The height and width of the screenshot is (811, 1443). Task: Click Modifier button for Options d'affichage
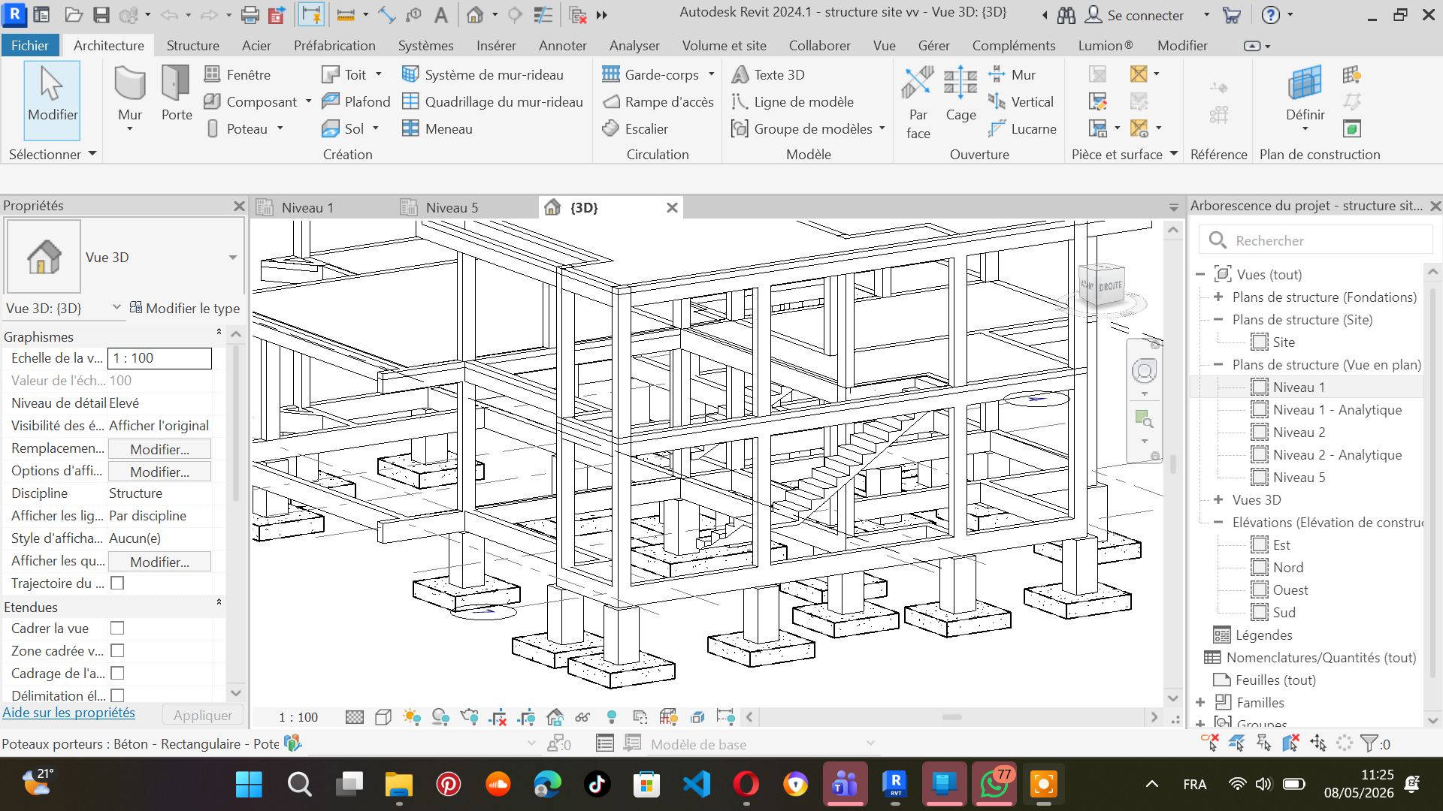pyautogui.click(x=159, y=472)
